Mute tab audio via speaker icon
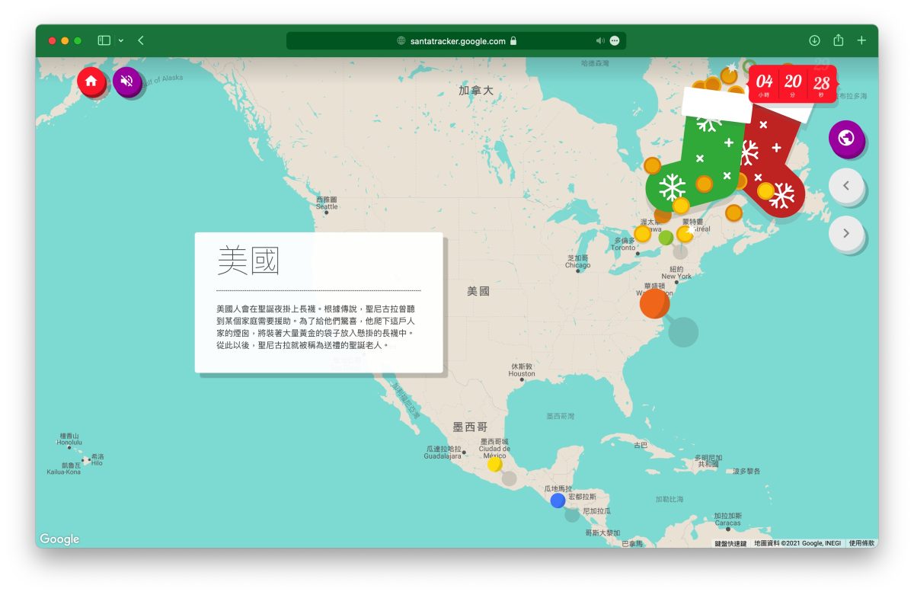The image size is (914, 595). pos(599,41)
